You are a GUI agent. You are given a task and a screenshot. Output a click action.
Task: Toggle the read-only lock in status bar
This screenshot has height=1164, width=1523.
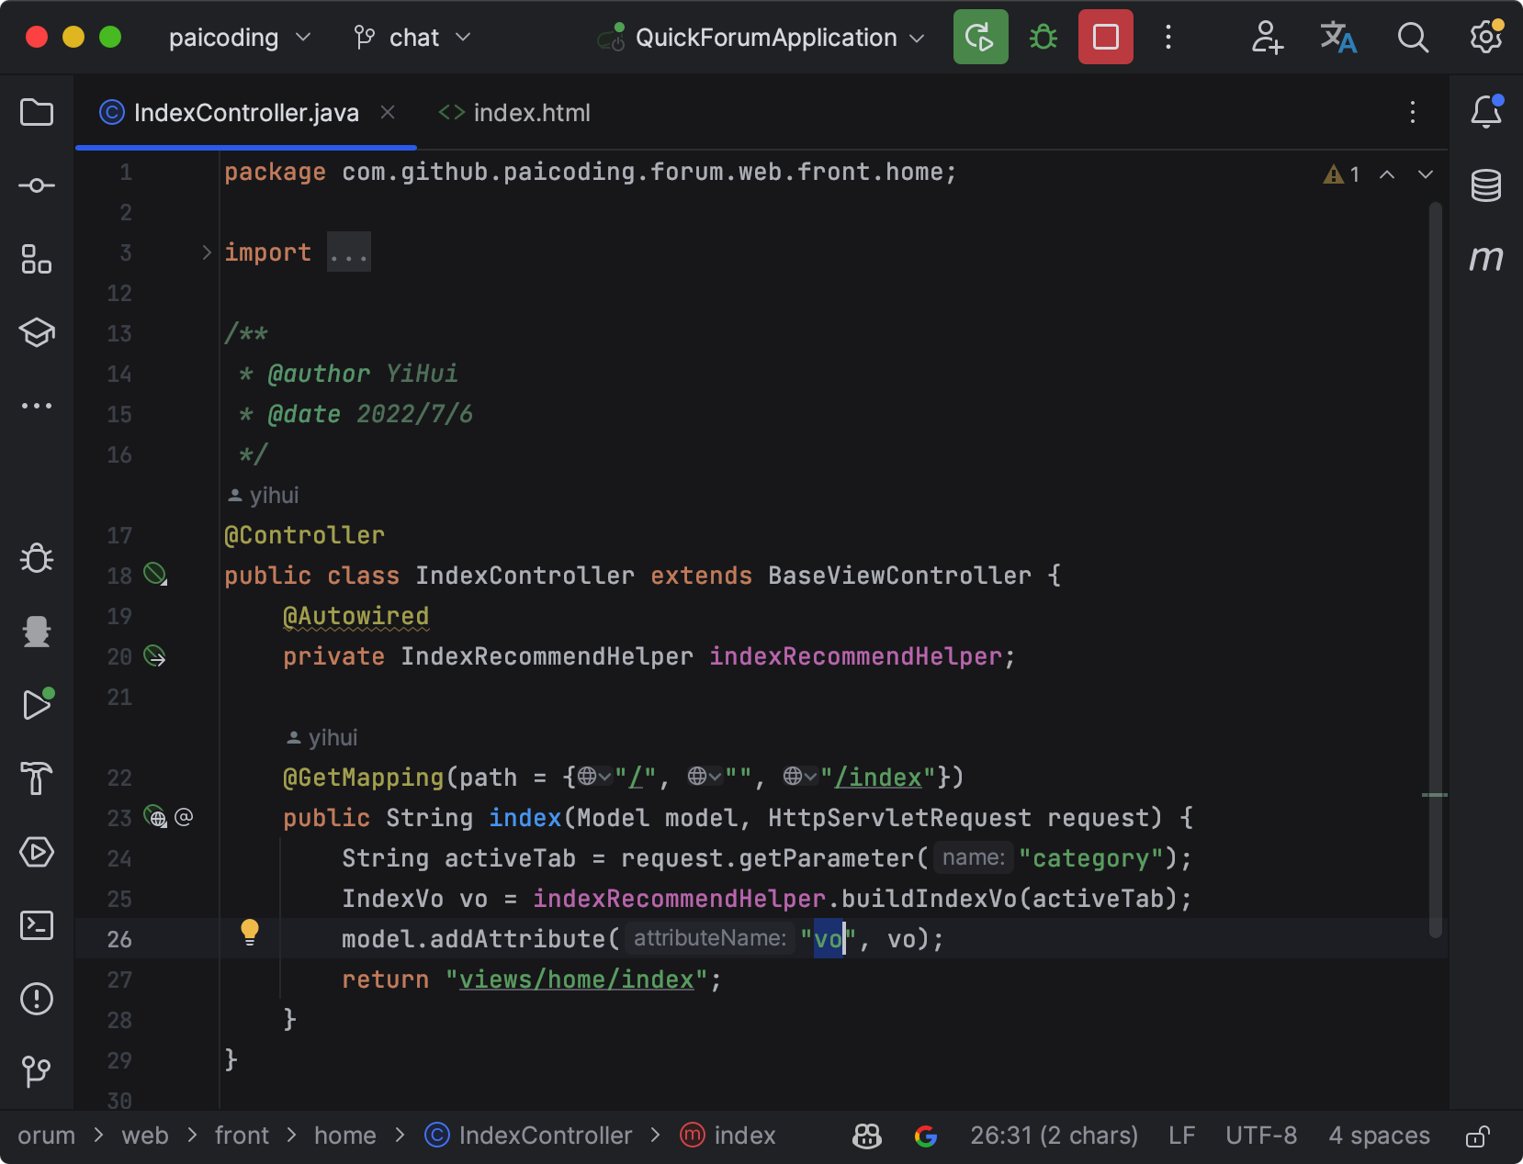(x=1477, y=1136)
